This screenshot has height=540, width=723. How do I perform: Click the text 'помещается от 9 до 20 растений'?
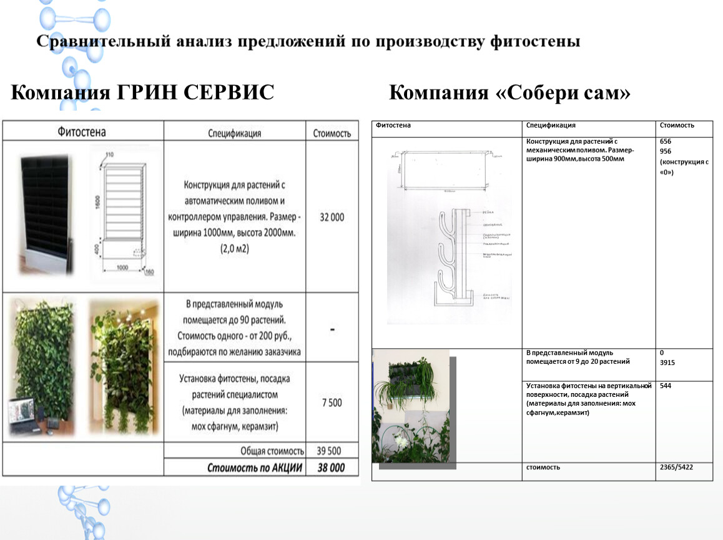[578, 361]
